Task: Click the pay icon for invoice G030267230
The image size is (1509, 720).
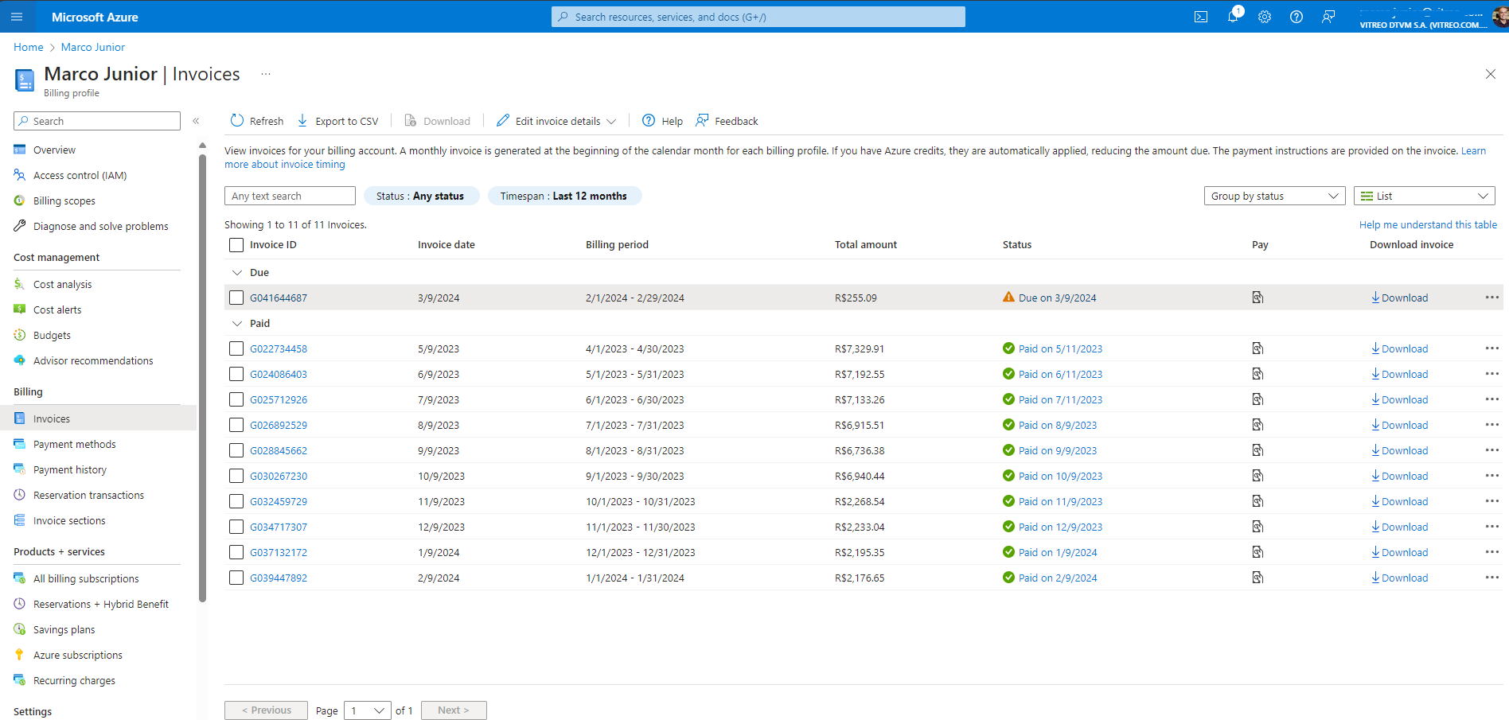Action: click(1257, 476)
